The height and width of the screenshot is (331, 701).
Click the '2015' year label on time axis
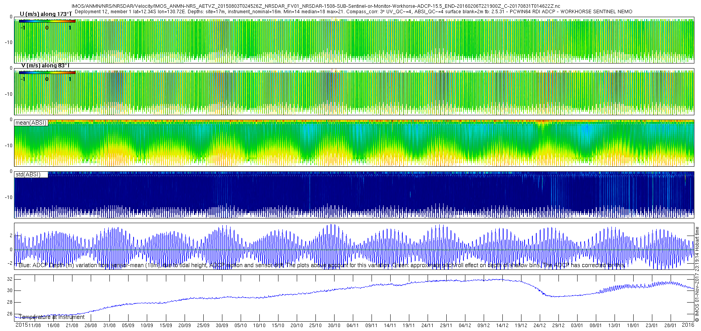point(21,325)
